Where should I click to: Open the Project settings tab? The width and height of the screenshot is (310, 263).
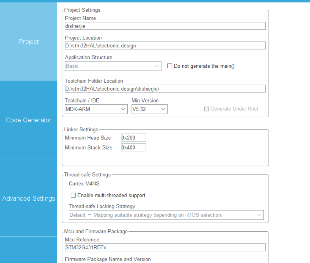(x=29, y=42)
